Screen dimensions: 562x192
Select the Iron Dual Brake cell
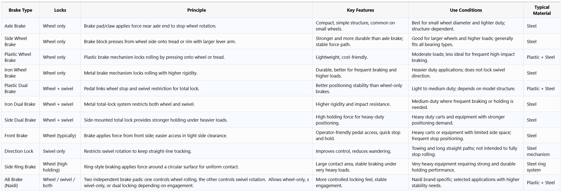pos(20,104)
